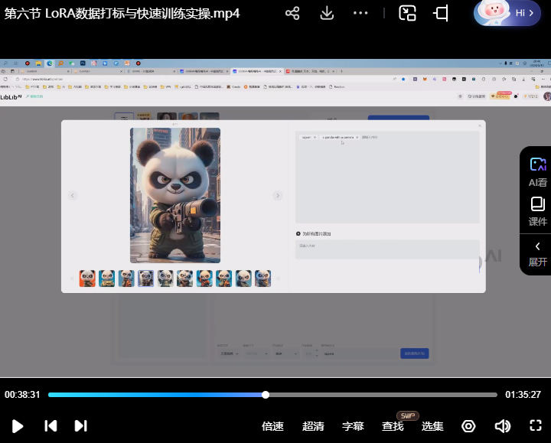The width and height of the screenshot is (551, 443).
Task: Enter fullscreen mode
Action: (x=536, y=426)
